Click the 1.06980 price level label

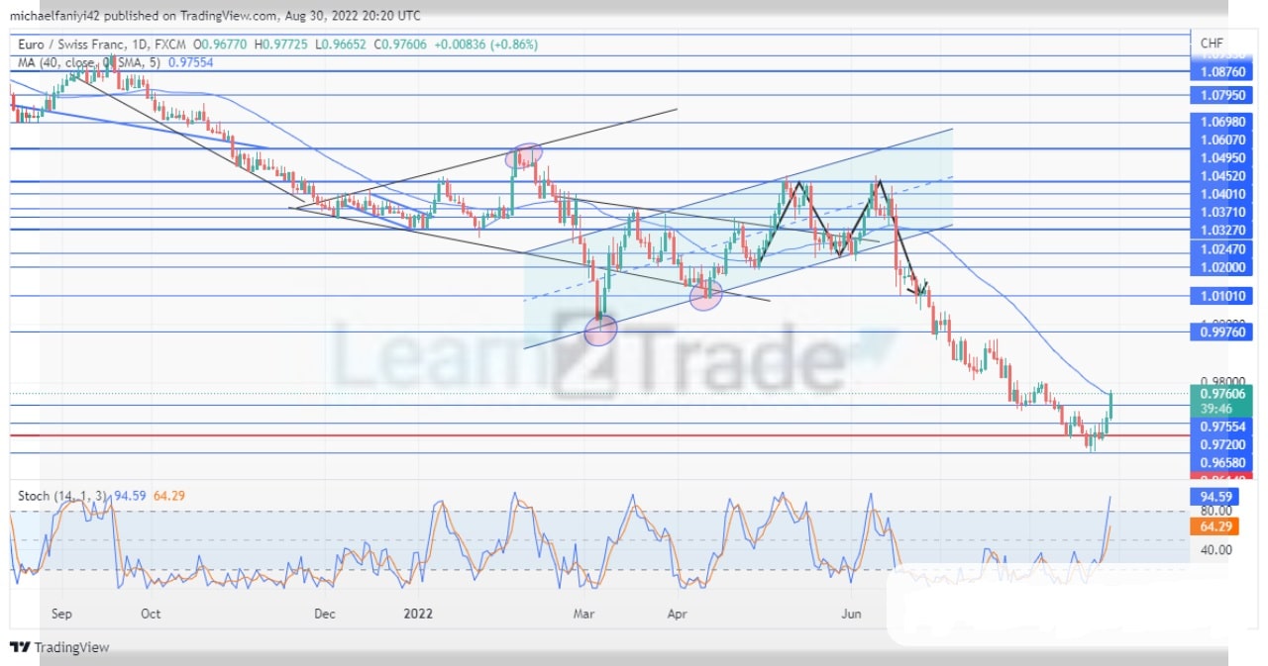tap(1220, 121)
